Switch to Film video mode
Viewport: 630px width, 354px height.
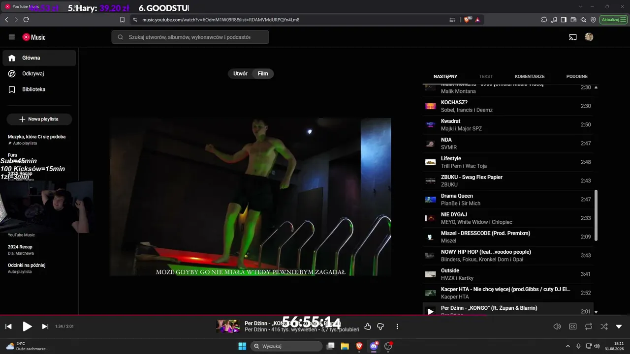click(263, 74)
